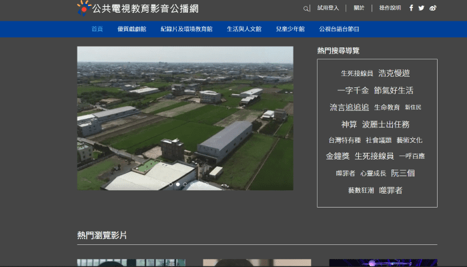467x267 pixels.
Task: Open the 優質戲劇館 menu
Action: tap(130, 29)
